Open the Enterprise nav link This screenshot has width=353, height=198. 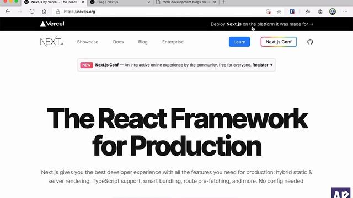tap(173, 42)
